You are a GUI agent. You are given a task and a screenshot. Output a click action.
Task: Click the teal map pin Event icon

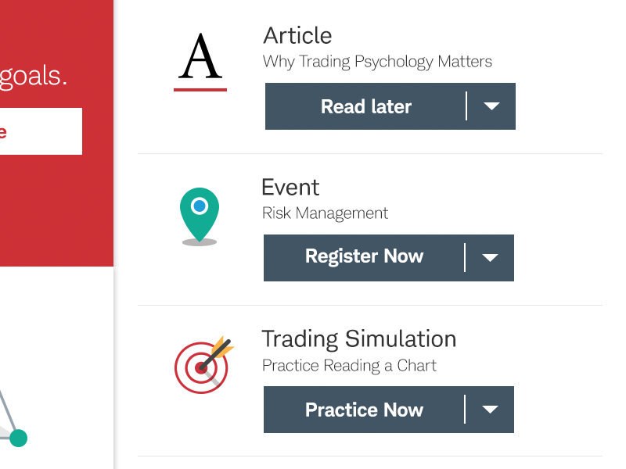pyautogui.click(x=200, y=217)
